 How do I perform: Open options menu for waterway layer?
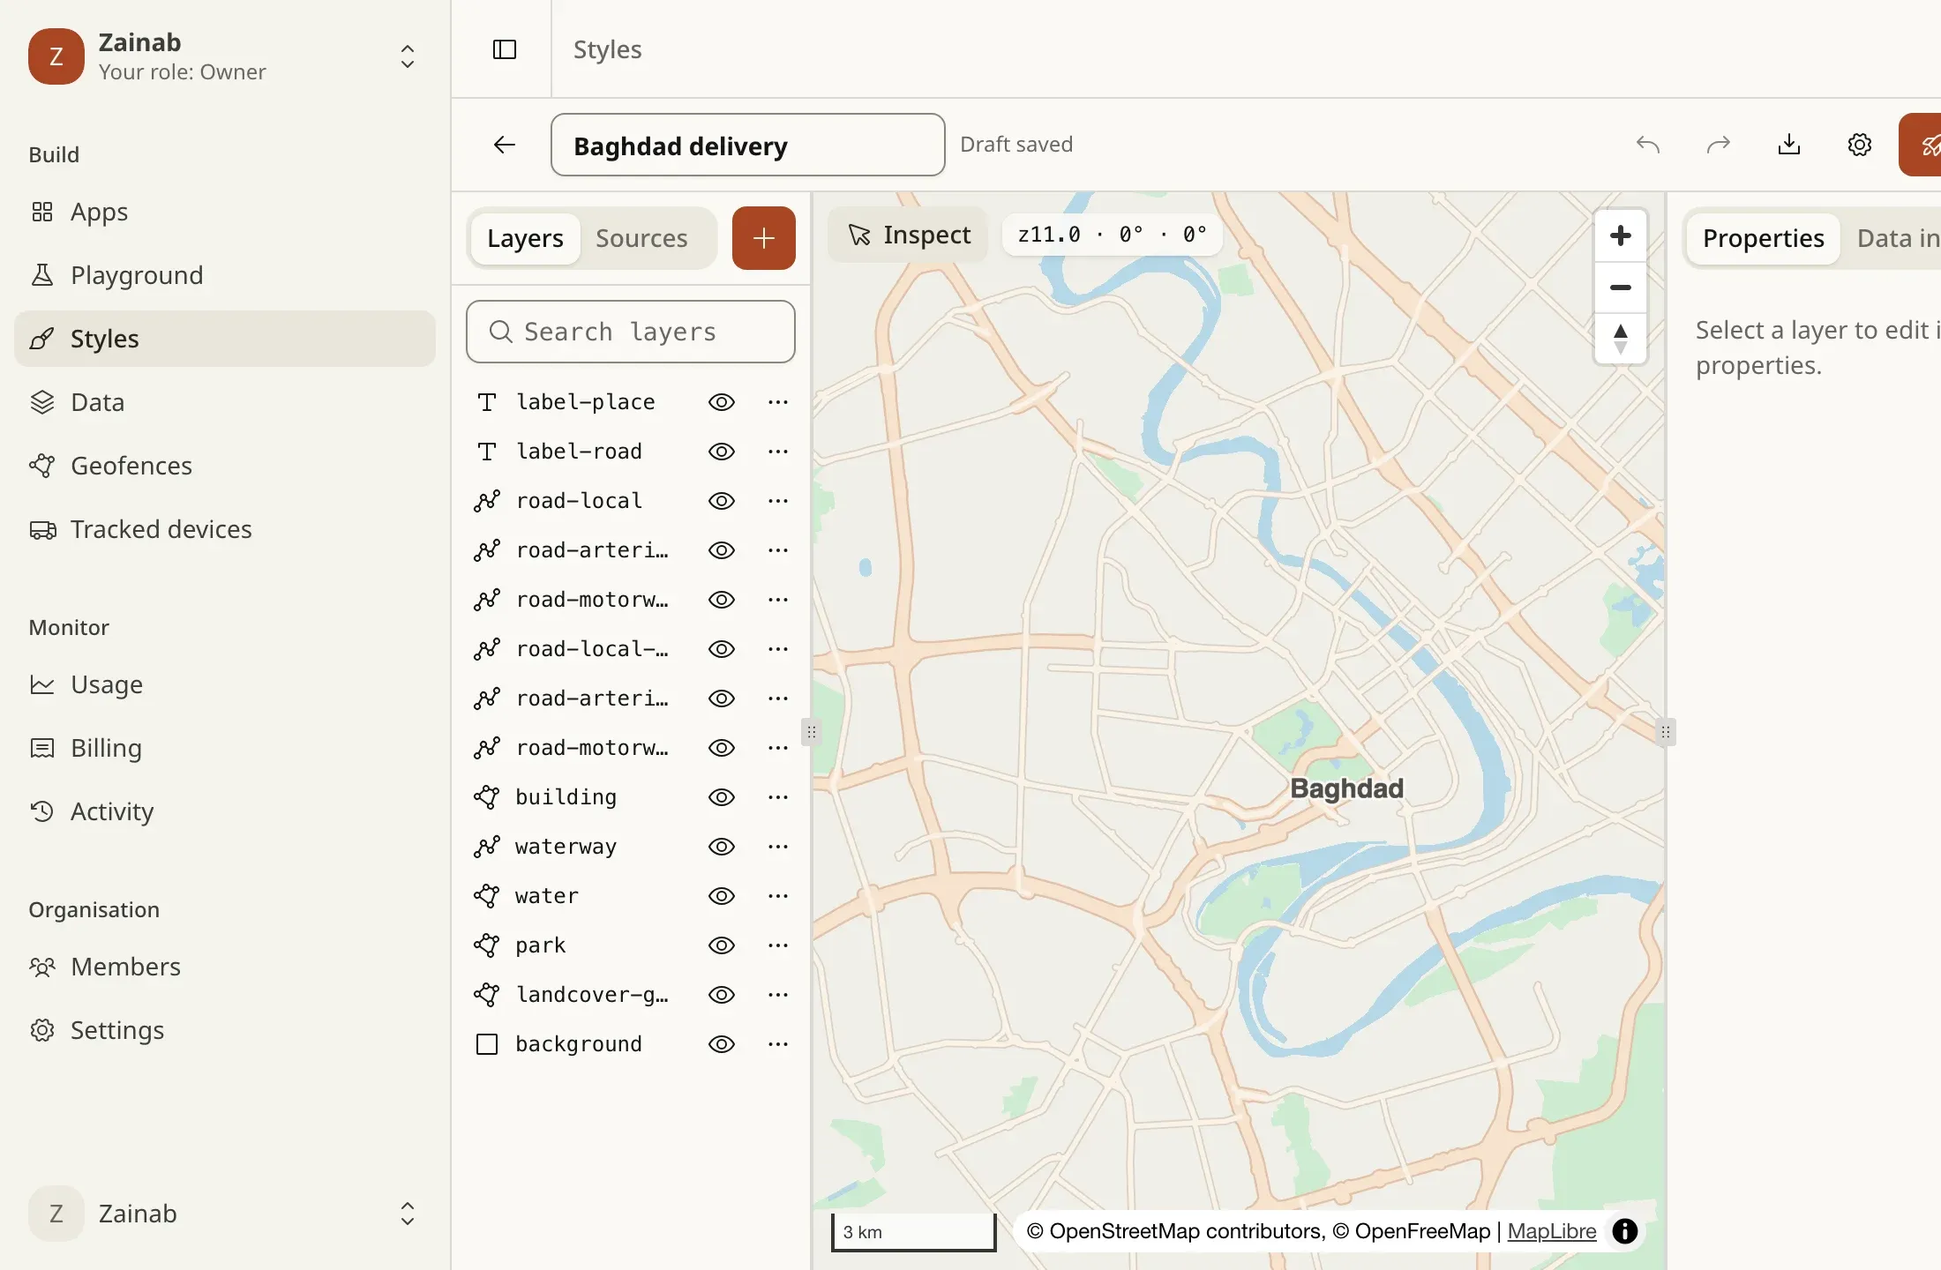pyautogui.click(x=777, y=847)
